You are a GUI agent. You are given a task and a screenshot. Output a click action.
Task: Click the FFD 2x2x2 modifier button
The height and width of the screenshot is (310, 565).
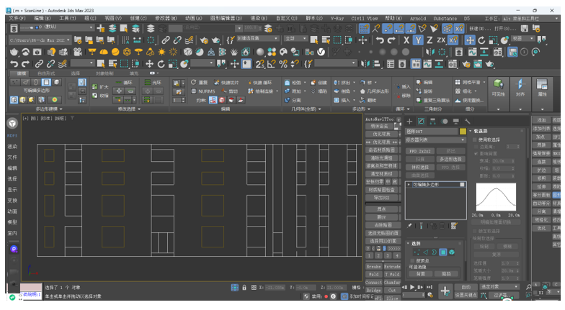[420, 152]
